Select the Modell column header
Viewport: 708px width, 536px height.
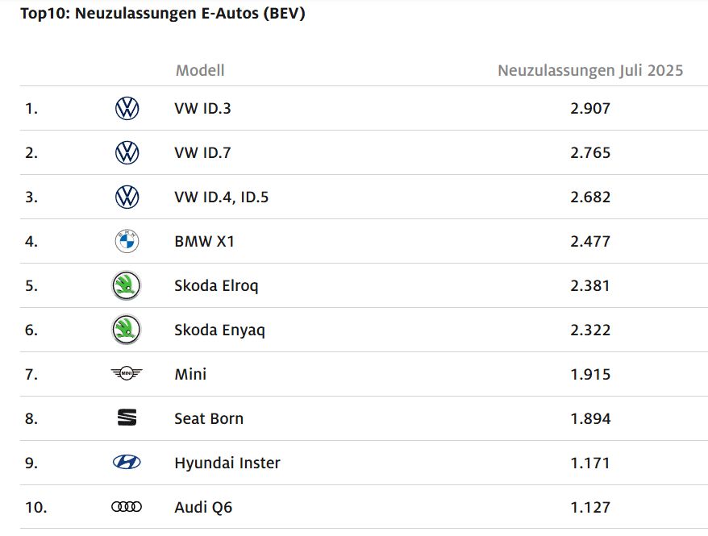click(200, 70)
